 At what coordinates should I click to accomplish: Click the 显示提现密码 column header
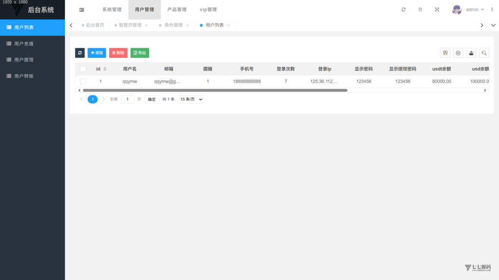(x=403, y=69)
